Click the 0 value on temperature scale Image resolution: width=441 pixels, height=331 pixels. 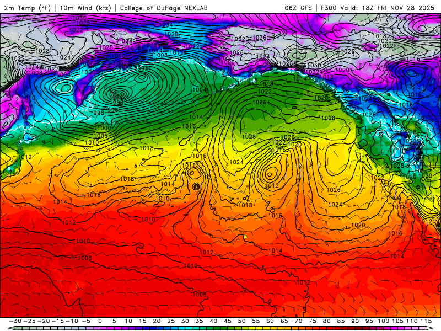[x=100, y=321]
